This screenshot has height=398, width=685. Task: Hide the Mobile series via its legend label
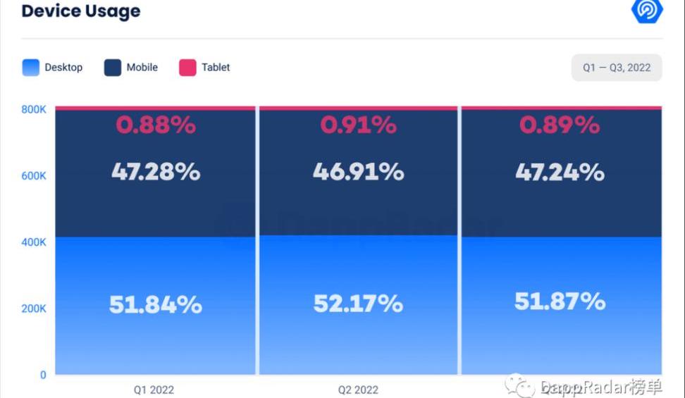142,68
